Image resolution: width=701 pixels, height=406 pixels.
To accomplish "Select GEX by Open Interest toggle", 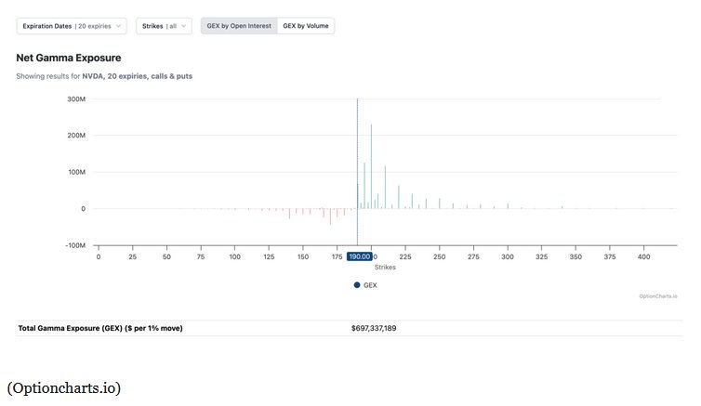I will 239,26.
